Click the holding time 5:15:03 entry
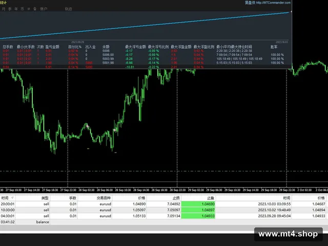The height and width of the screenshot is (246, 328). 234,63
